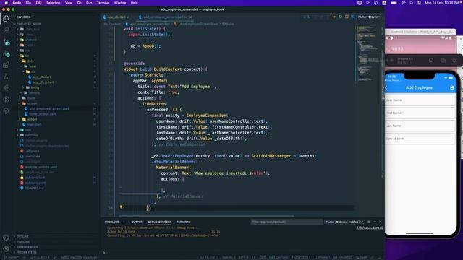Open the Testing flask view
Image resolution: width=463 pixels, height=260 pixels.
pyautogui.click(x=6, y=77)
